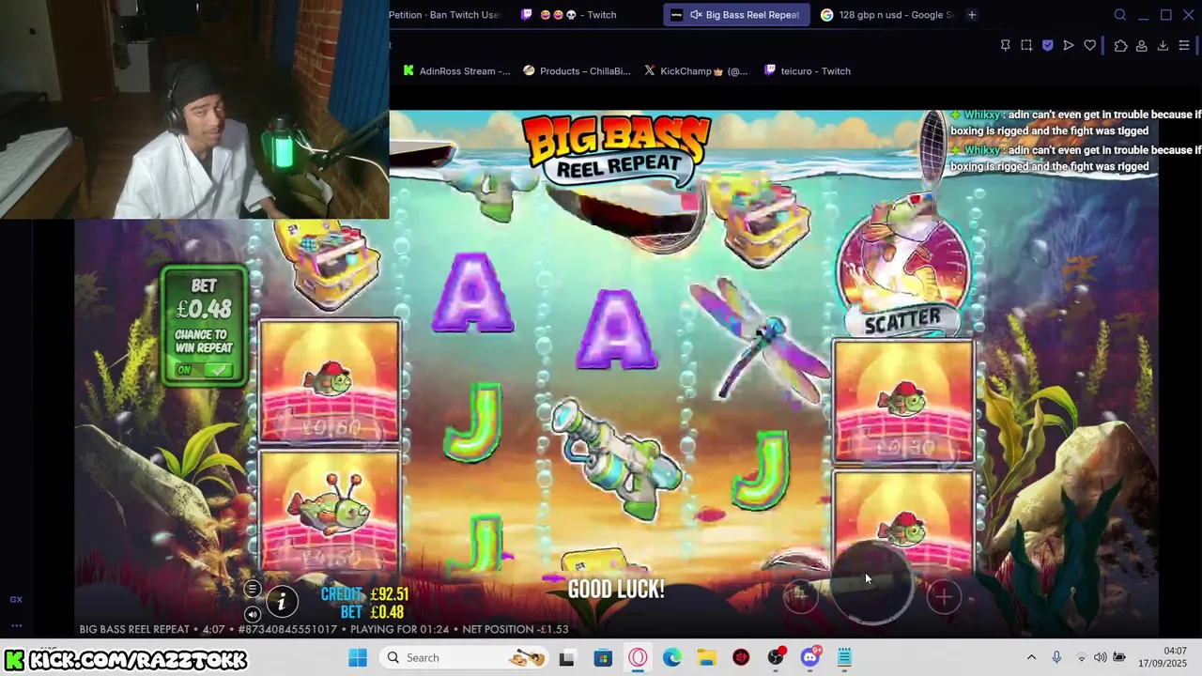Screen dimensions: 1202x676
Task: Click the PLAYING FOR 01:24 status text
Action: click(x=399, y=629)
